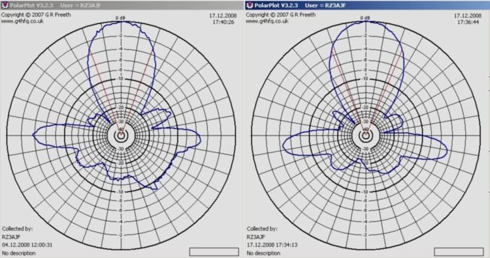This screenshot has height=258, width=490.
Task: Click the 17:36:44 timestamp in right window
Action: pos(468,22)
